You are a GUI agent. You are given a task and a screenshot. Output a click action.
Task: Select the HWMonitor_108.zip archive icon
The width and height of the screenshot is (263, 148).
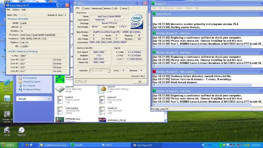tap(102, 120)
